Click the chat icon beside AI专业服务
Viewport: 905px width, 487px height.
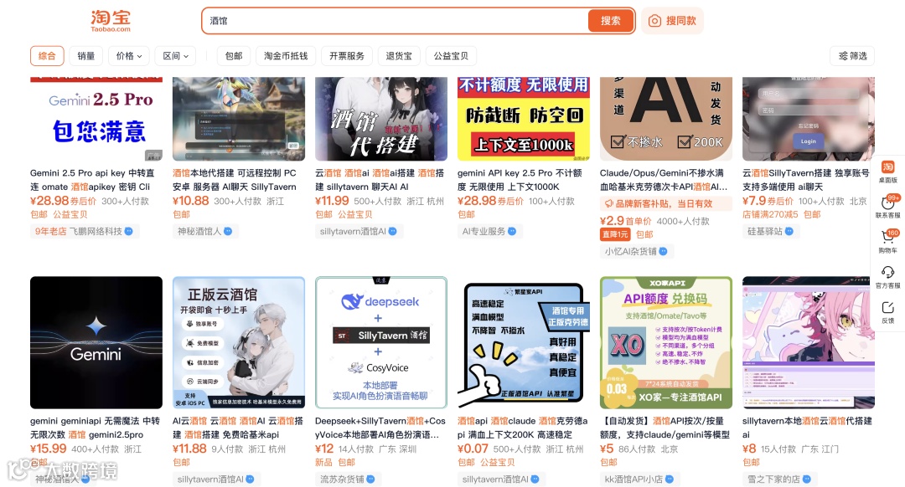click(x=512, y=231)
